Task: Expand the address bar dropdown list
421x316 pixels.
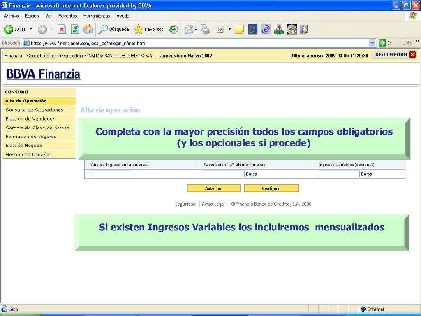Action: 372,43
